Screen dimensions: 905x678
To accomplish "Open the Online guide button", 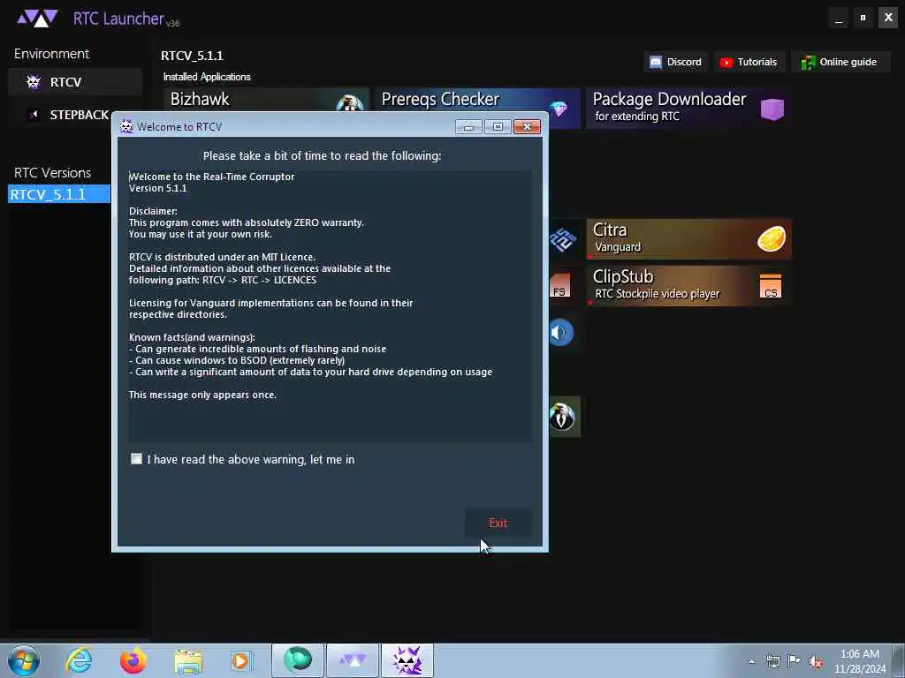I will click(840, 63).
